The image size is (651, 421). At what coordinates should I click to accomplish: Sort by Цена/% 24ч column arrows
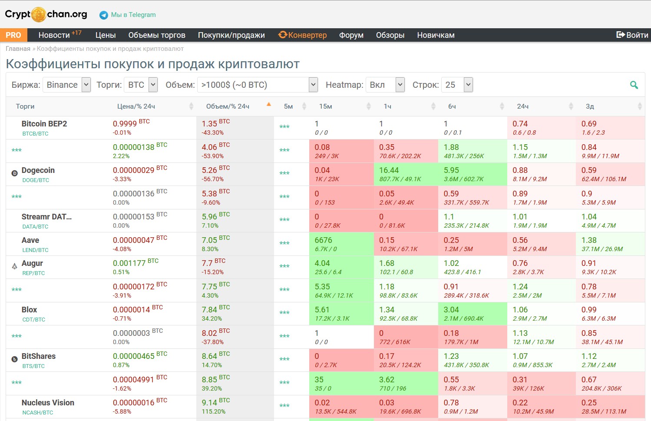[x=191, y=106]
